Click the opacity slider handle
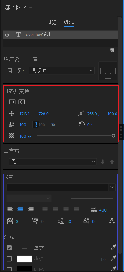This screenshot has width=124, height=272. [113, 136]
